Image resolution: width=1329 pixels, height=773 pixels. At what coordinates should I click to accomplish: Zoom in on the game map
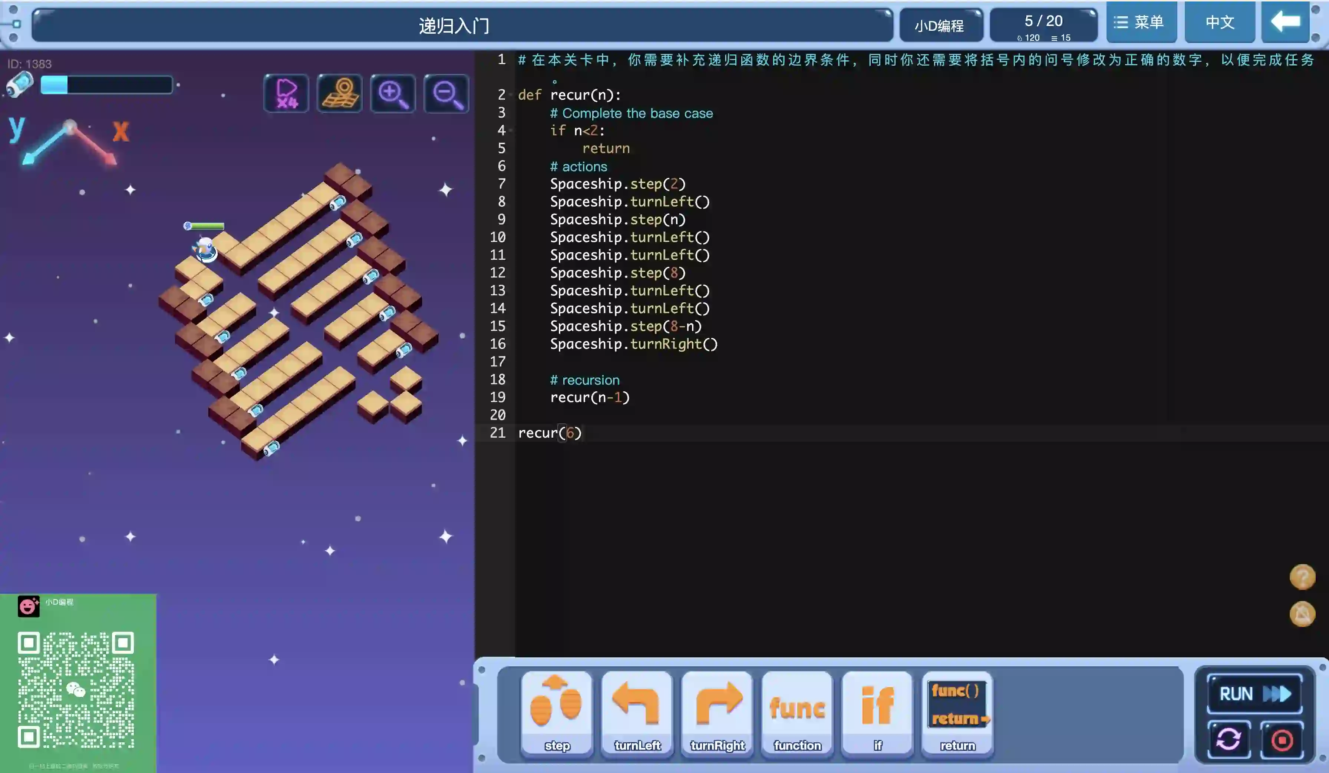pyautogui.click(x=393, y=94)
